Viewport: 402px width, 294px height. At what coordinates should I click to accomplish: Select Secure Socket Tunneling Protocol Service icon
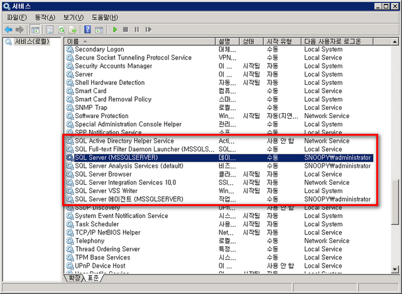pos(70,57)
